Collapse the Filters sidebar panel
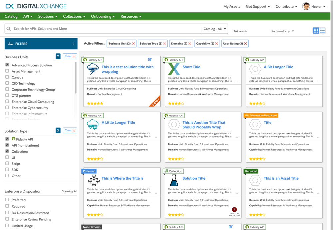The height and width of the screenshot is (230, 333). point(73,44)
